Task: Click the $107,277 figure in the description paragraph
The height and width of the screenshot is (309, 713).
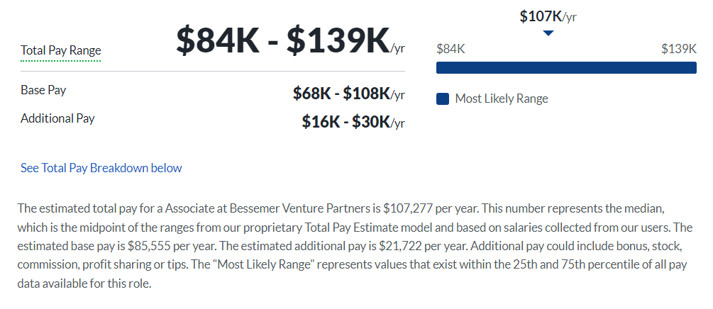Action: coord(407,209)
